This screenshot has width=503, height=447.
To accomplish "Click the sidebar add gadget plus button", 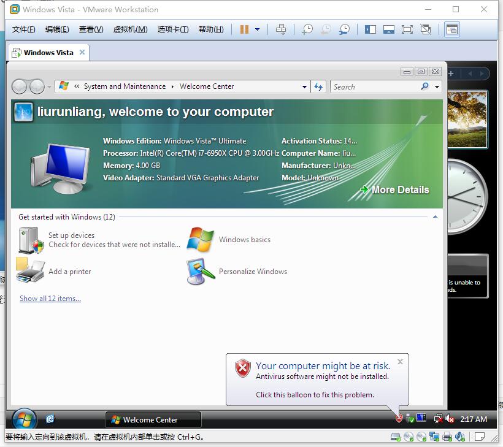I will coord(451,74).
